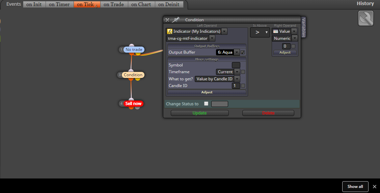
Task: Click yellow output connector of No trade block
Action: point(138,54)
